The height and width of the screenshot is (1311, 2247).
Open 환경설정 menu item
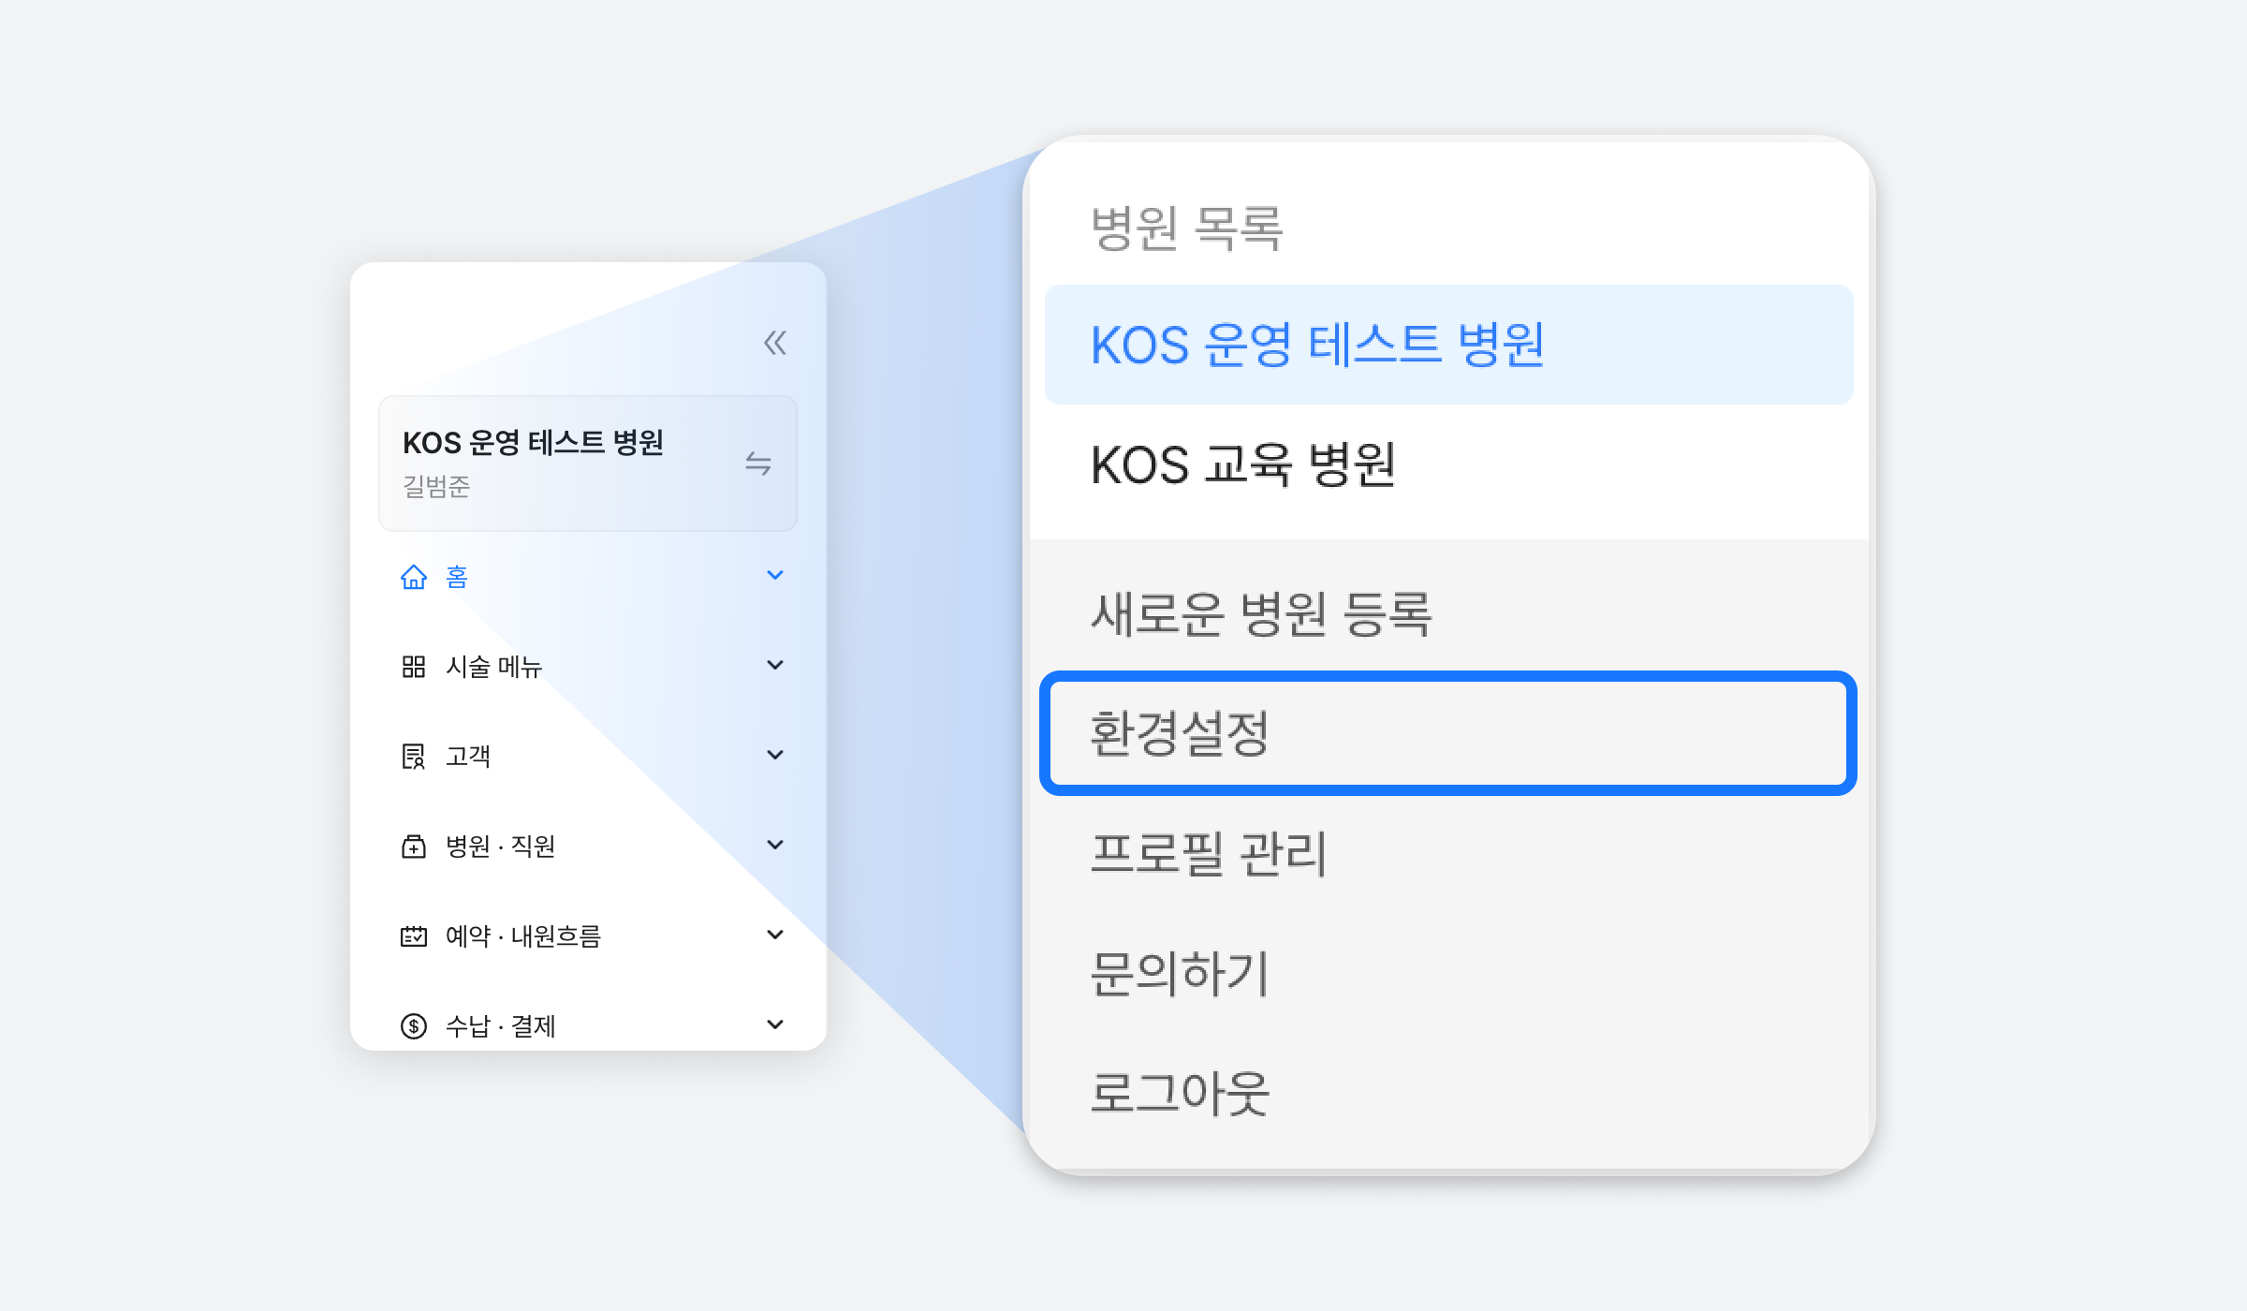pos(1448,733)
